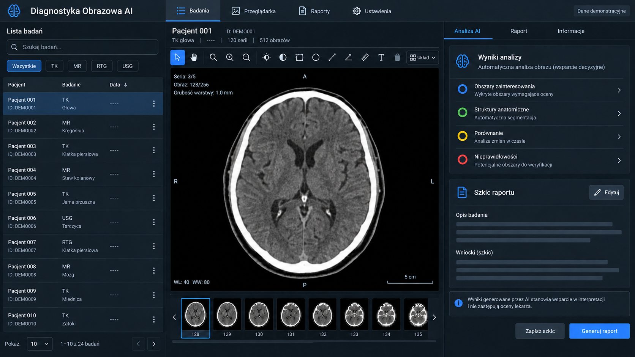
Task: Select image thumbnail 131
Action: pos(291,318)
